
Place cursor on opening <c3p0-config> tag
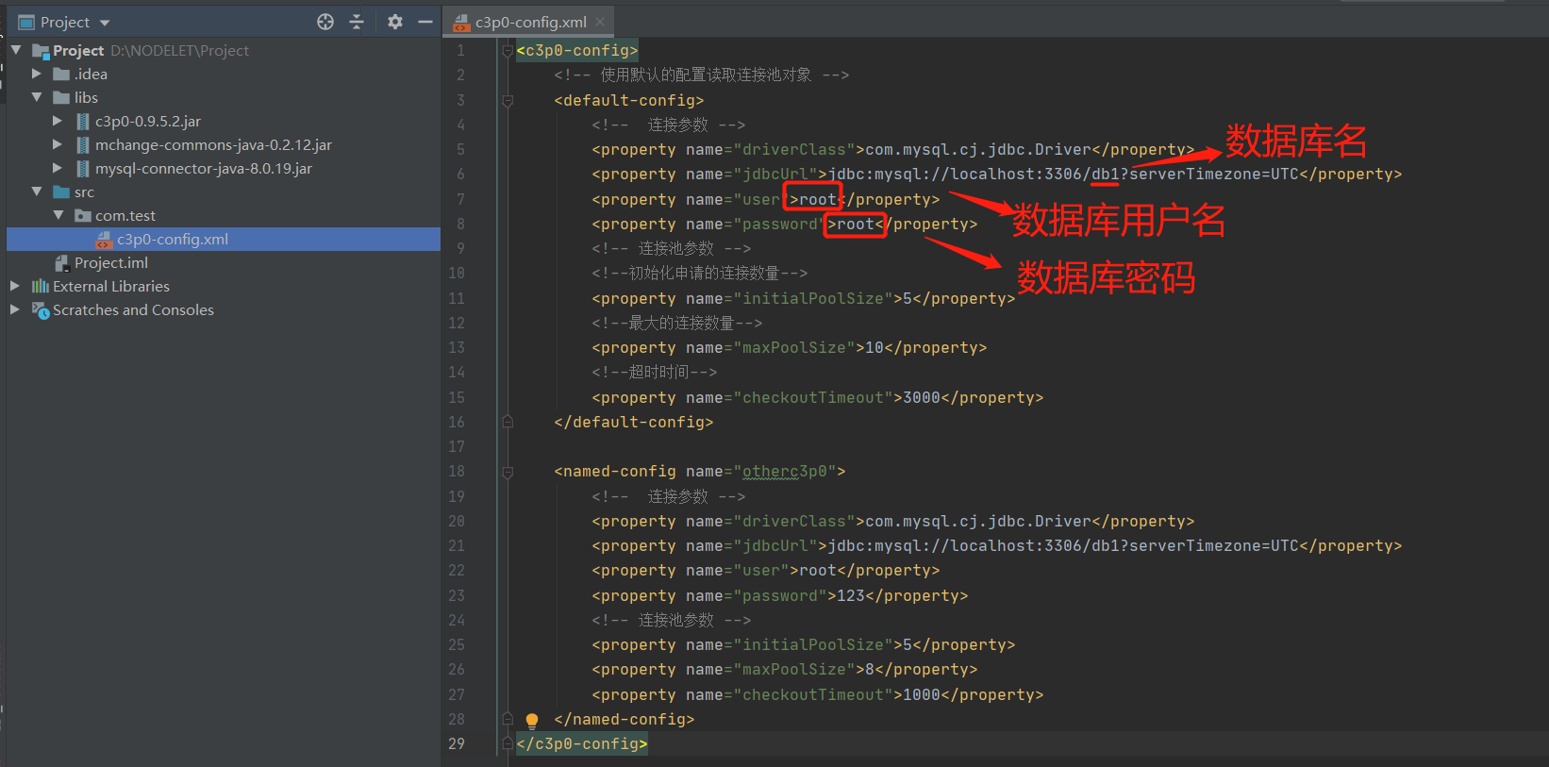click(x=577, y=51)
